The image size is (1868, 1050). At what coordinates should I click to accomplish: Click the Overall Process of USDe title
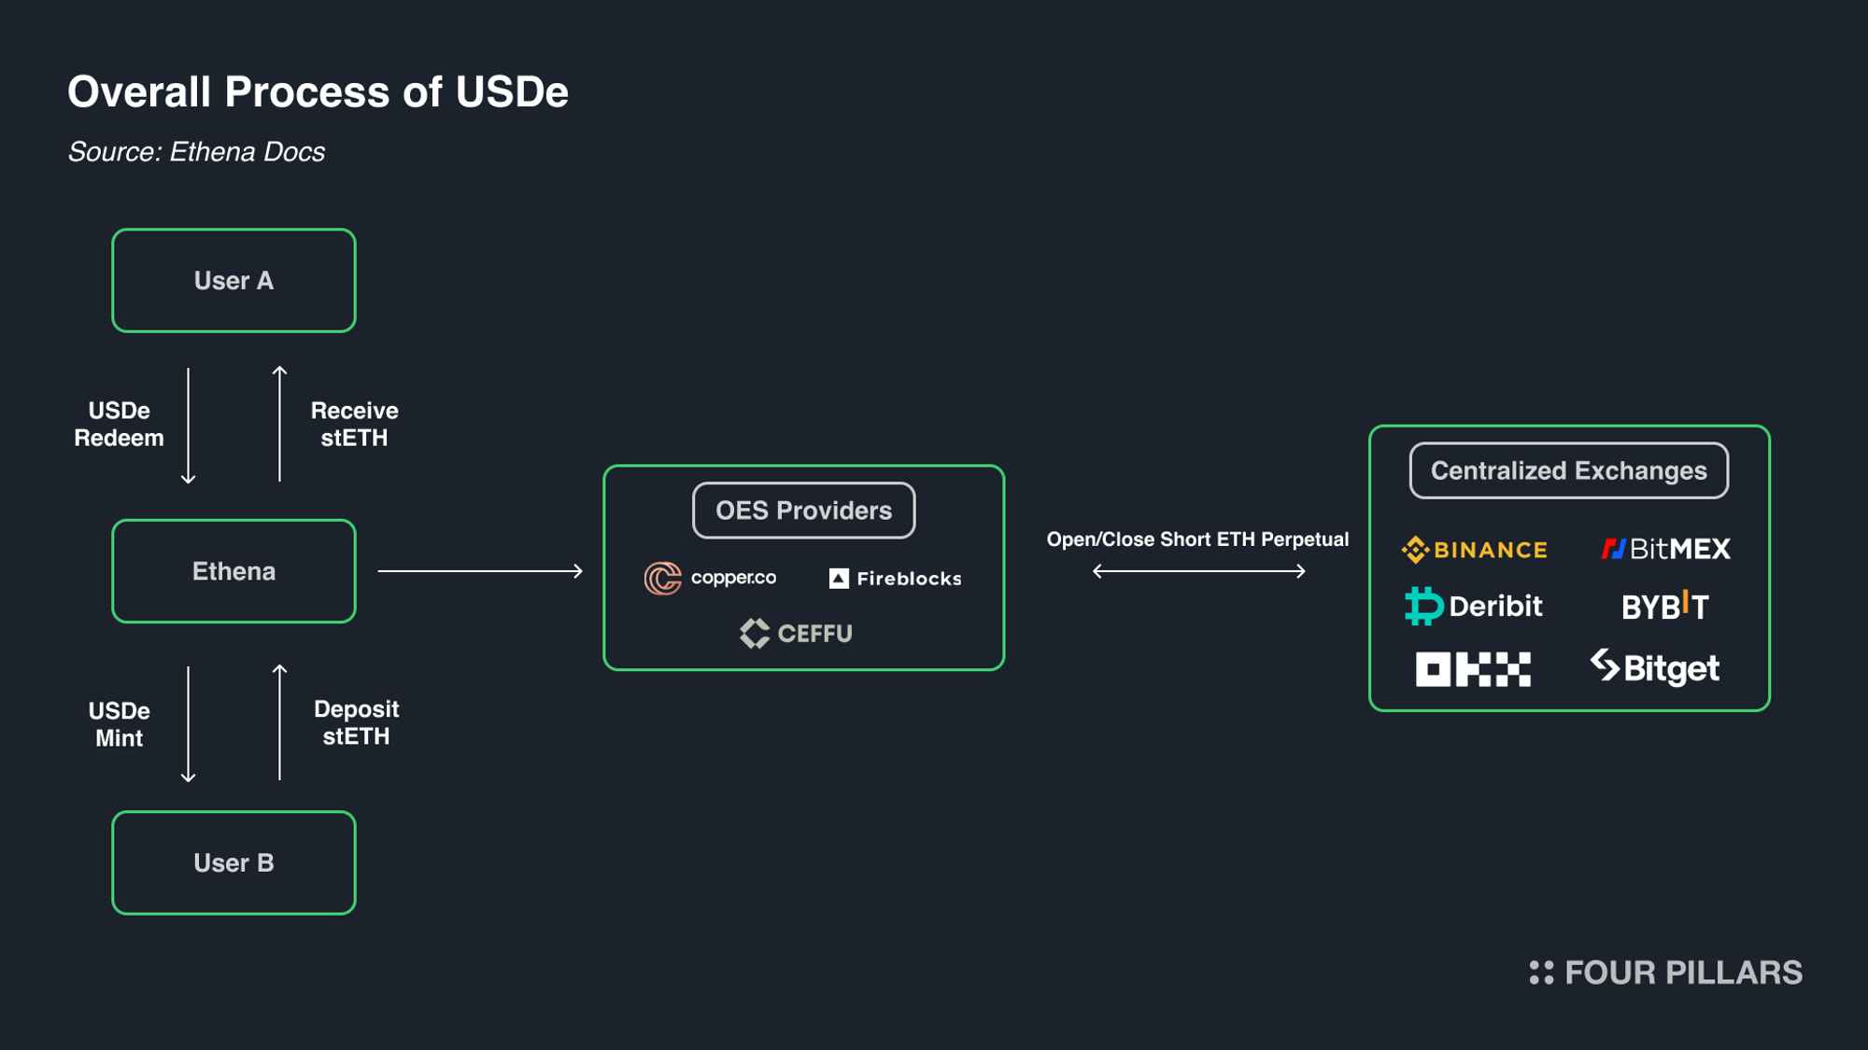[318, 92]
